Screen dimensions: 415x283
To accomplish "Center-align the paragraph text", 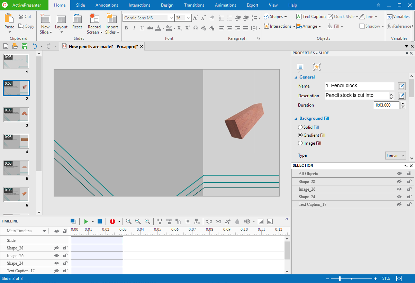I will tap(230, 28).
